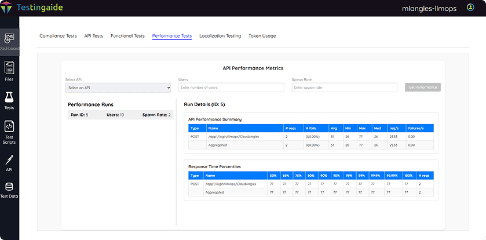Click the 'Users: 10' run value
486x240 pixels.
pyautogui.click(x=115, y=115)
